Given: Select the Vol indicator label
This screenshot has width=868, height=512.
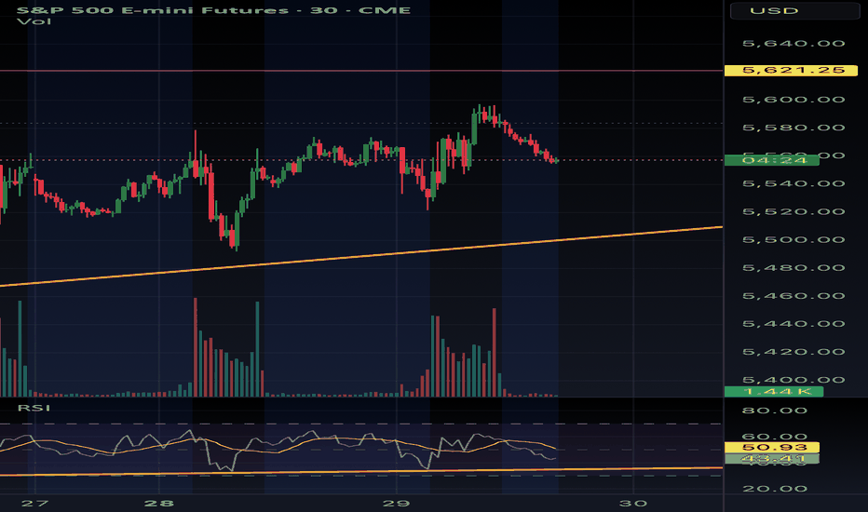Looking at the screenshot, I should (34, 21).
